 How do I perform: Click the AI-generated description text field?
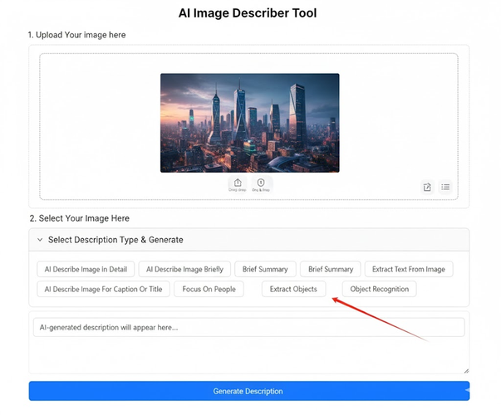[x=248, y=327]
